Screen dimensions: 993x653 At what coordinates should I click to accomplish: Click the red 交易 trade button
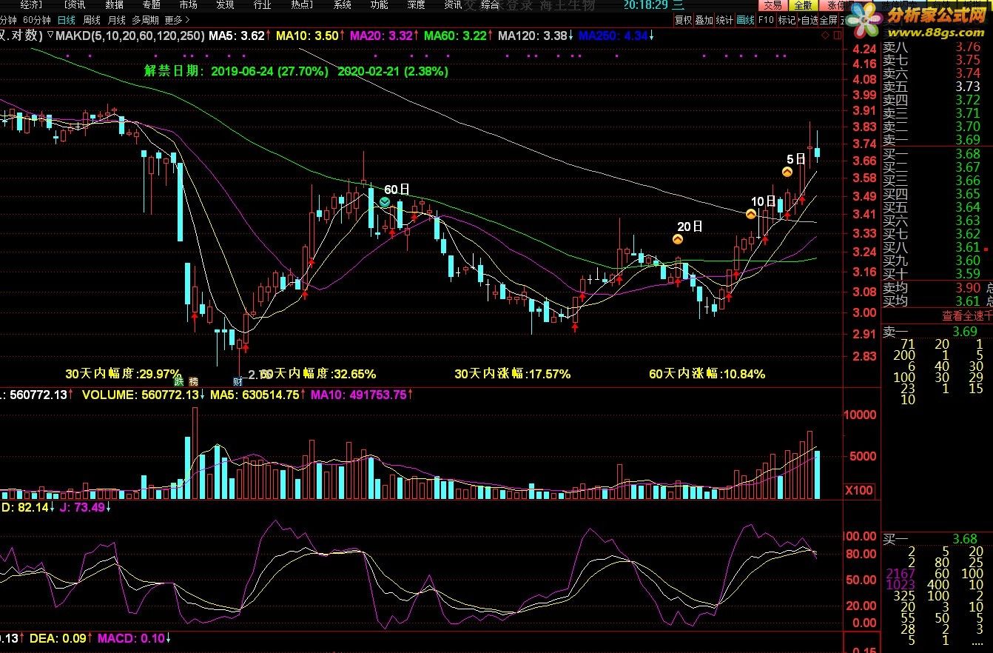[x=772, y=5]
